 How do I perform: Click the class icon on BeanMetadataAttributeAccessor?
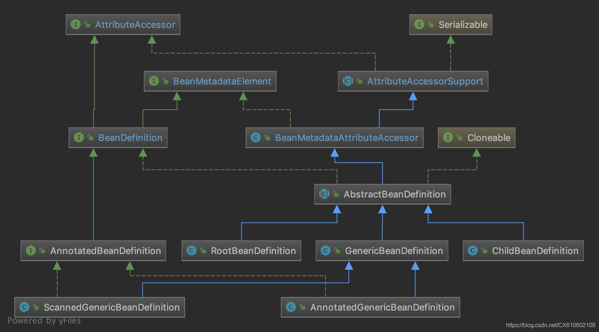coord(255,137)
